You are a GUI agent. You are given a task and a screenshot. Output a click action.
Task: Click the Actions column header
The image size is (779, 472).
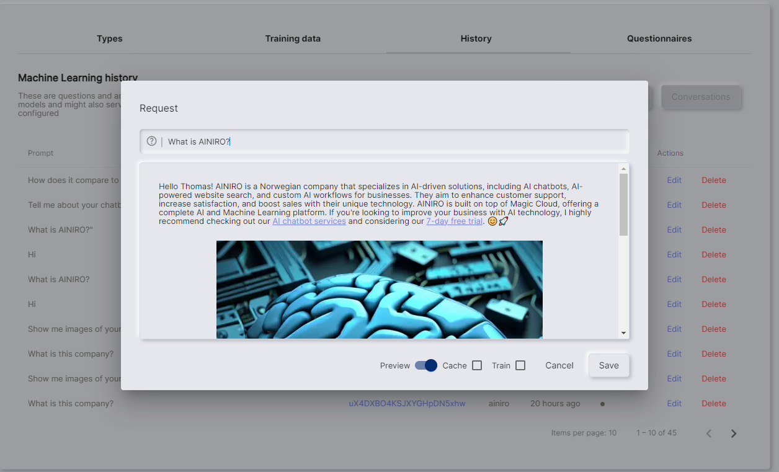(670, 153)
